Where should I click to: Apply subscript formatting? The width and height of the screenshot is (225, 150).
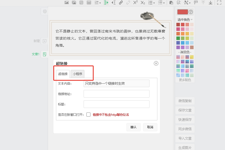click(x=143, y=3)
